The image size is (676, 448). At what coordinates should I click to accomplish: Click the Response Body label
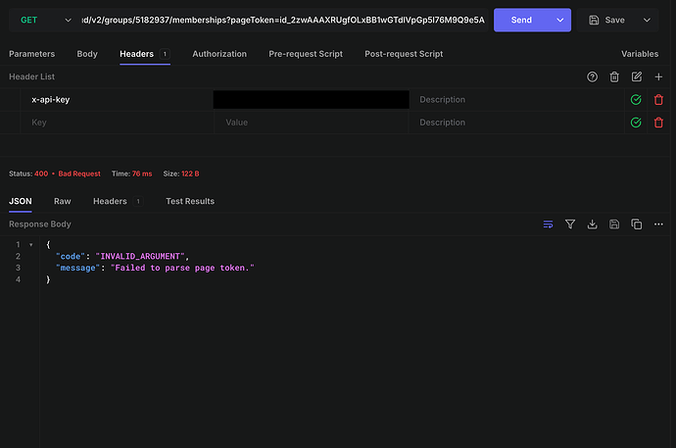(x=40, y=224)
